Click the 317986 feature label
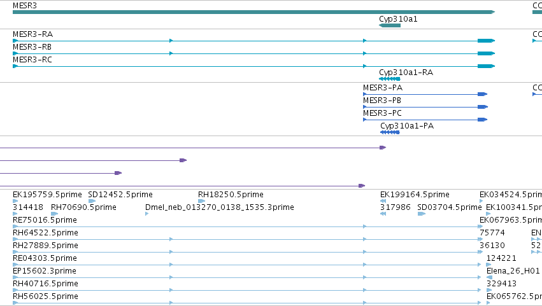 click(396, 207)
